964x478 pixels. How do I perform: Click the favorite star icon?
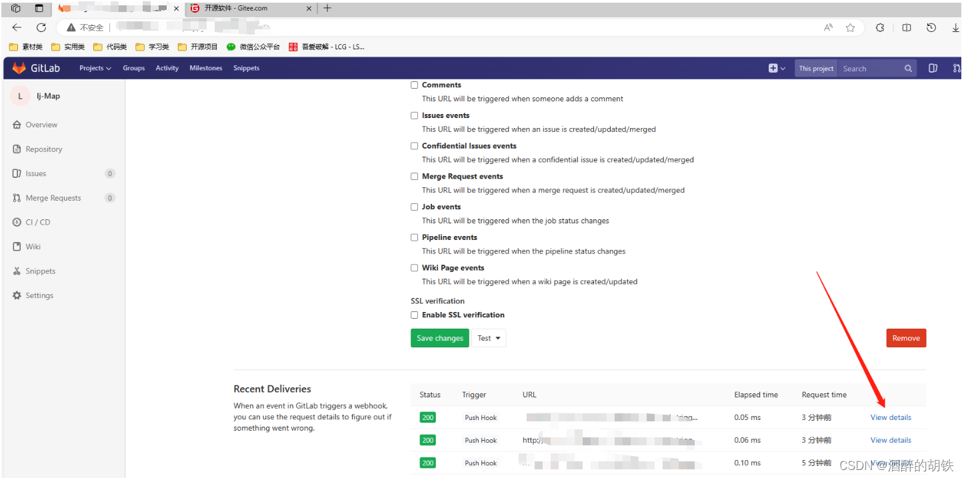[850, 27]
